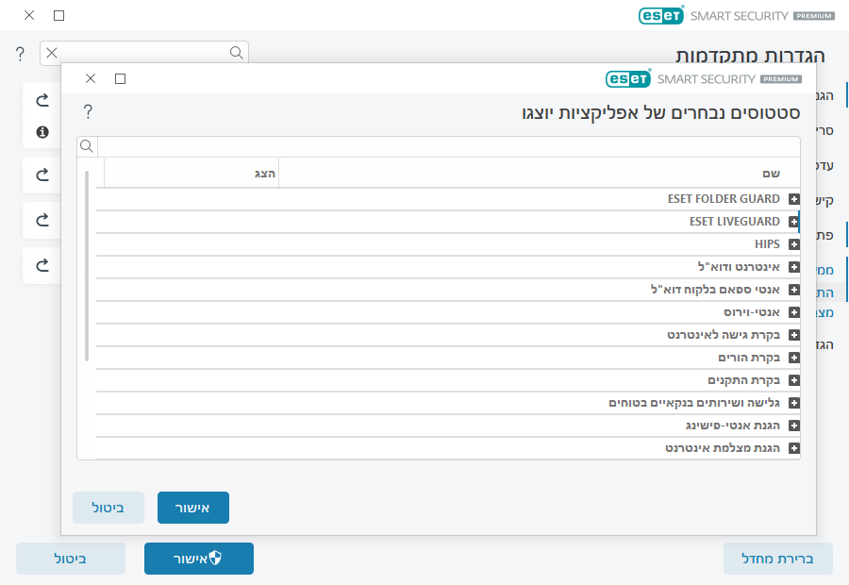Expand the ESET FOLDER GUARD row
Screen dimensions: 849x585
point(793,199)
